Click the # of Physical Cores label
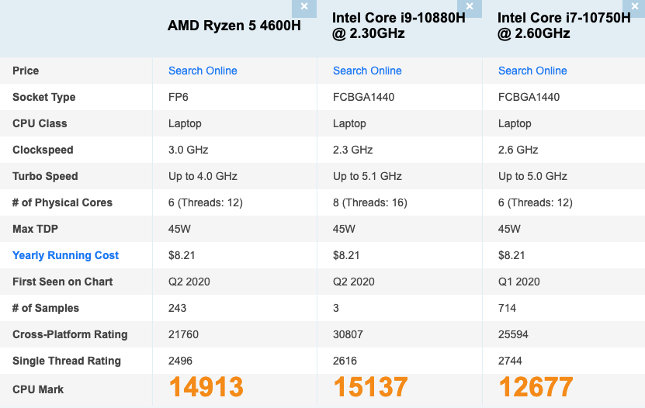The height and width of the screenshot is (408, 645). (x=62, y=202)
